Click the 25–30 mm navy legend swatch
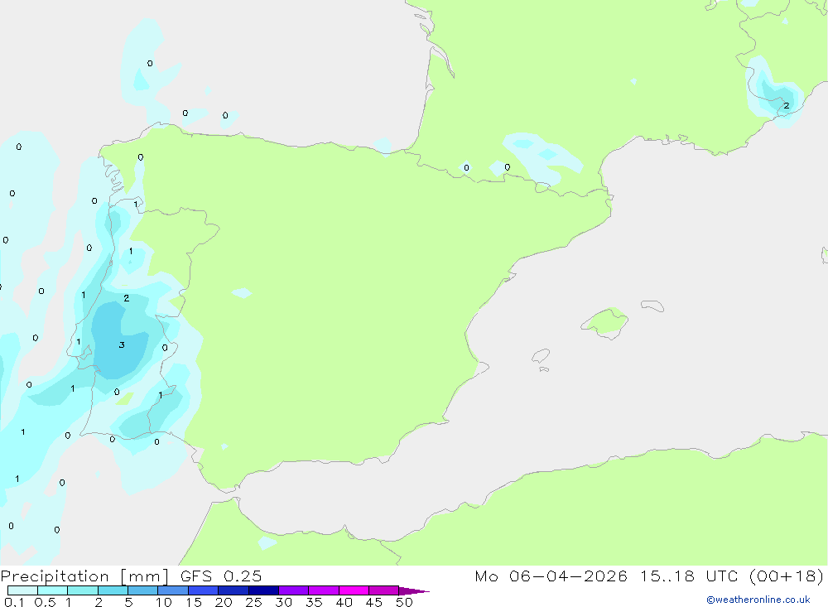This screenshot has height=607, width=828. [263, 590]
